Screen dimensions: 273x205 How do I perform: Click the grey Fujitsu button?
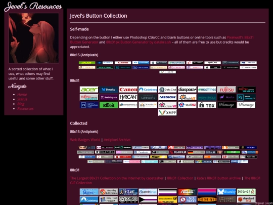coord(226,90)
